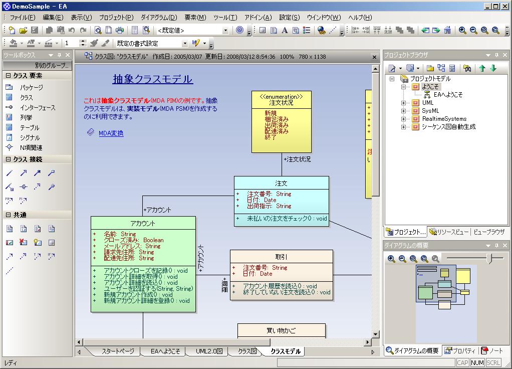Click the print icon in the toolbar

[120, 30]
